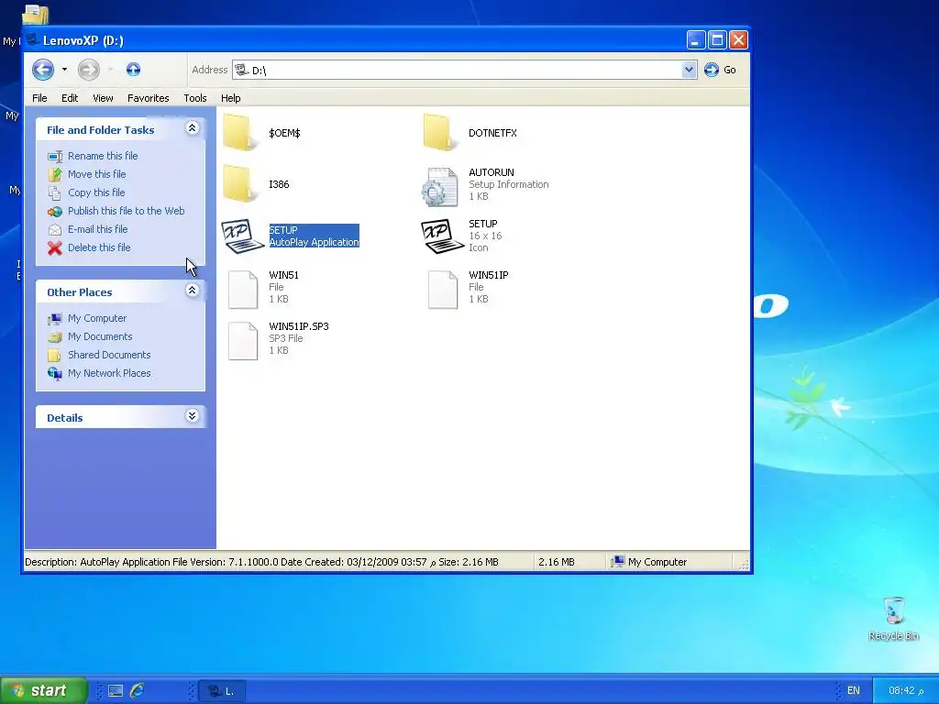939x704 pixels.
Task: Click the Rename this file icon
Action: [54, 156]
